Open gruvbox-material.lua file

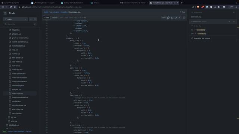click(20, 38)
